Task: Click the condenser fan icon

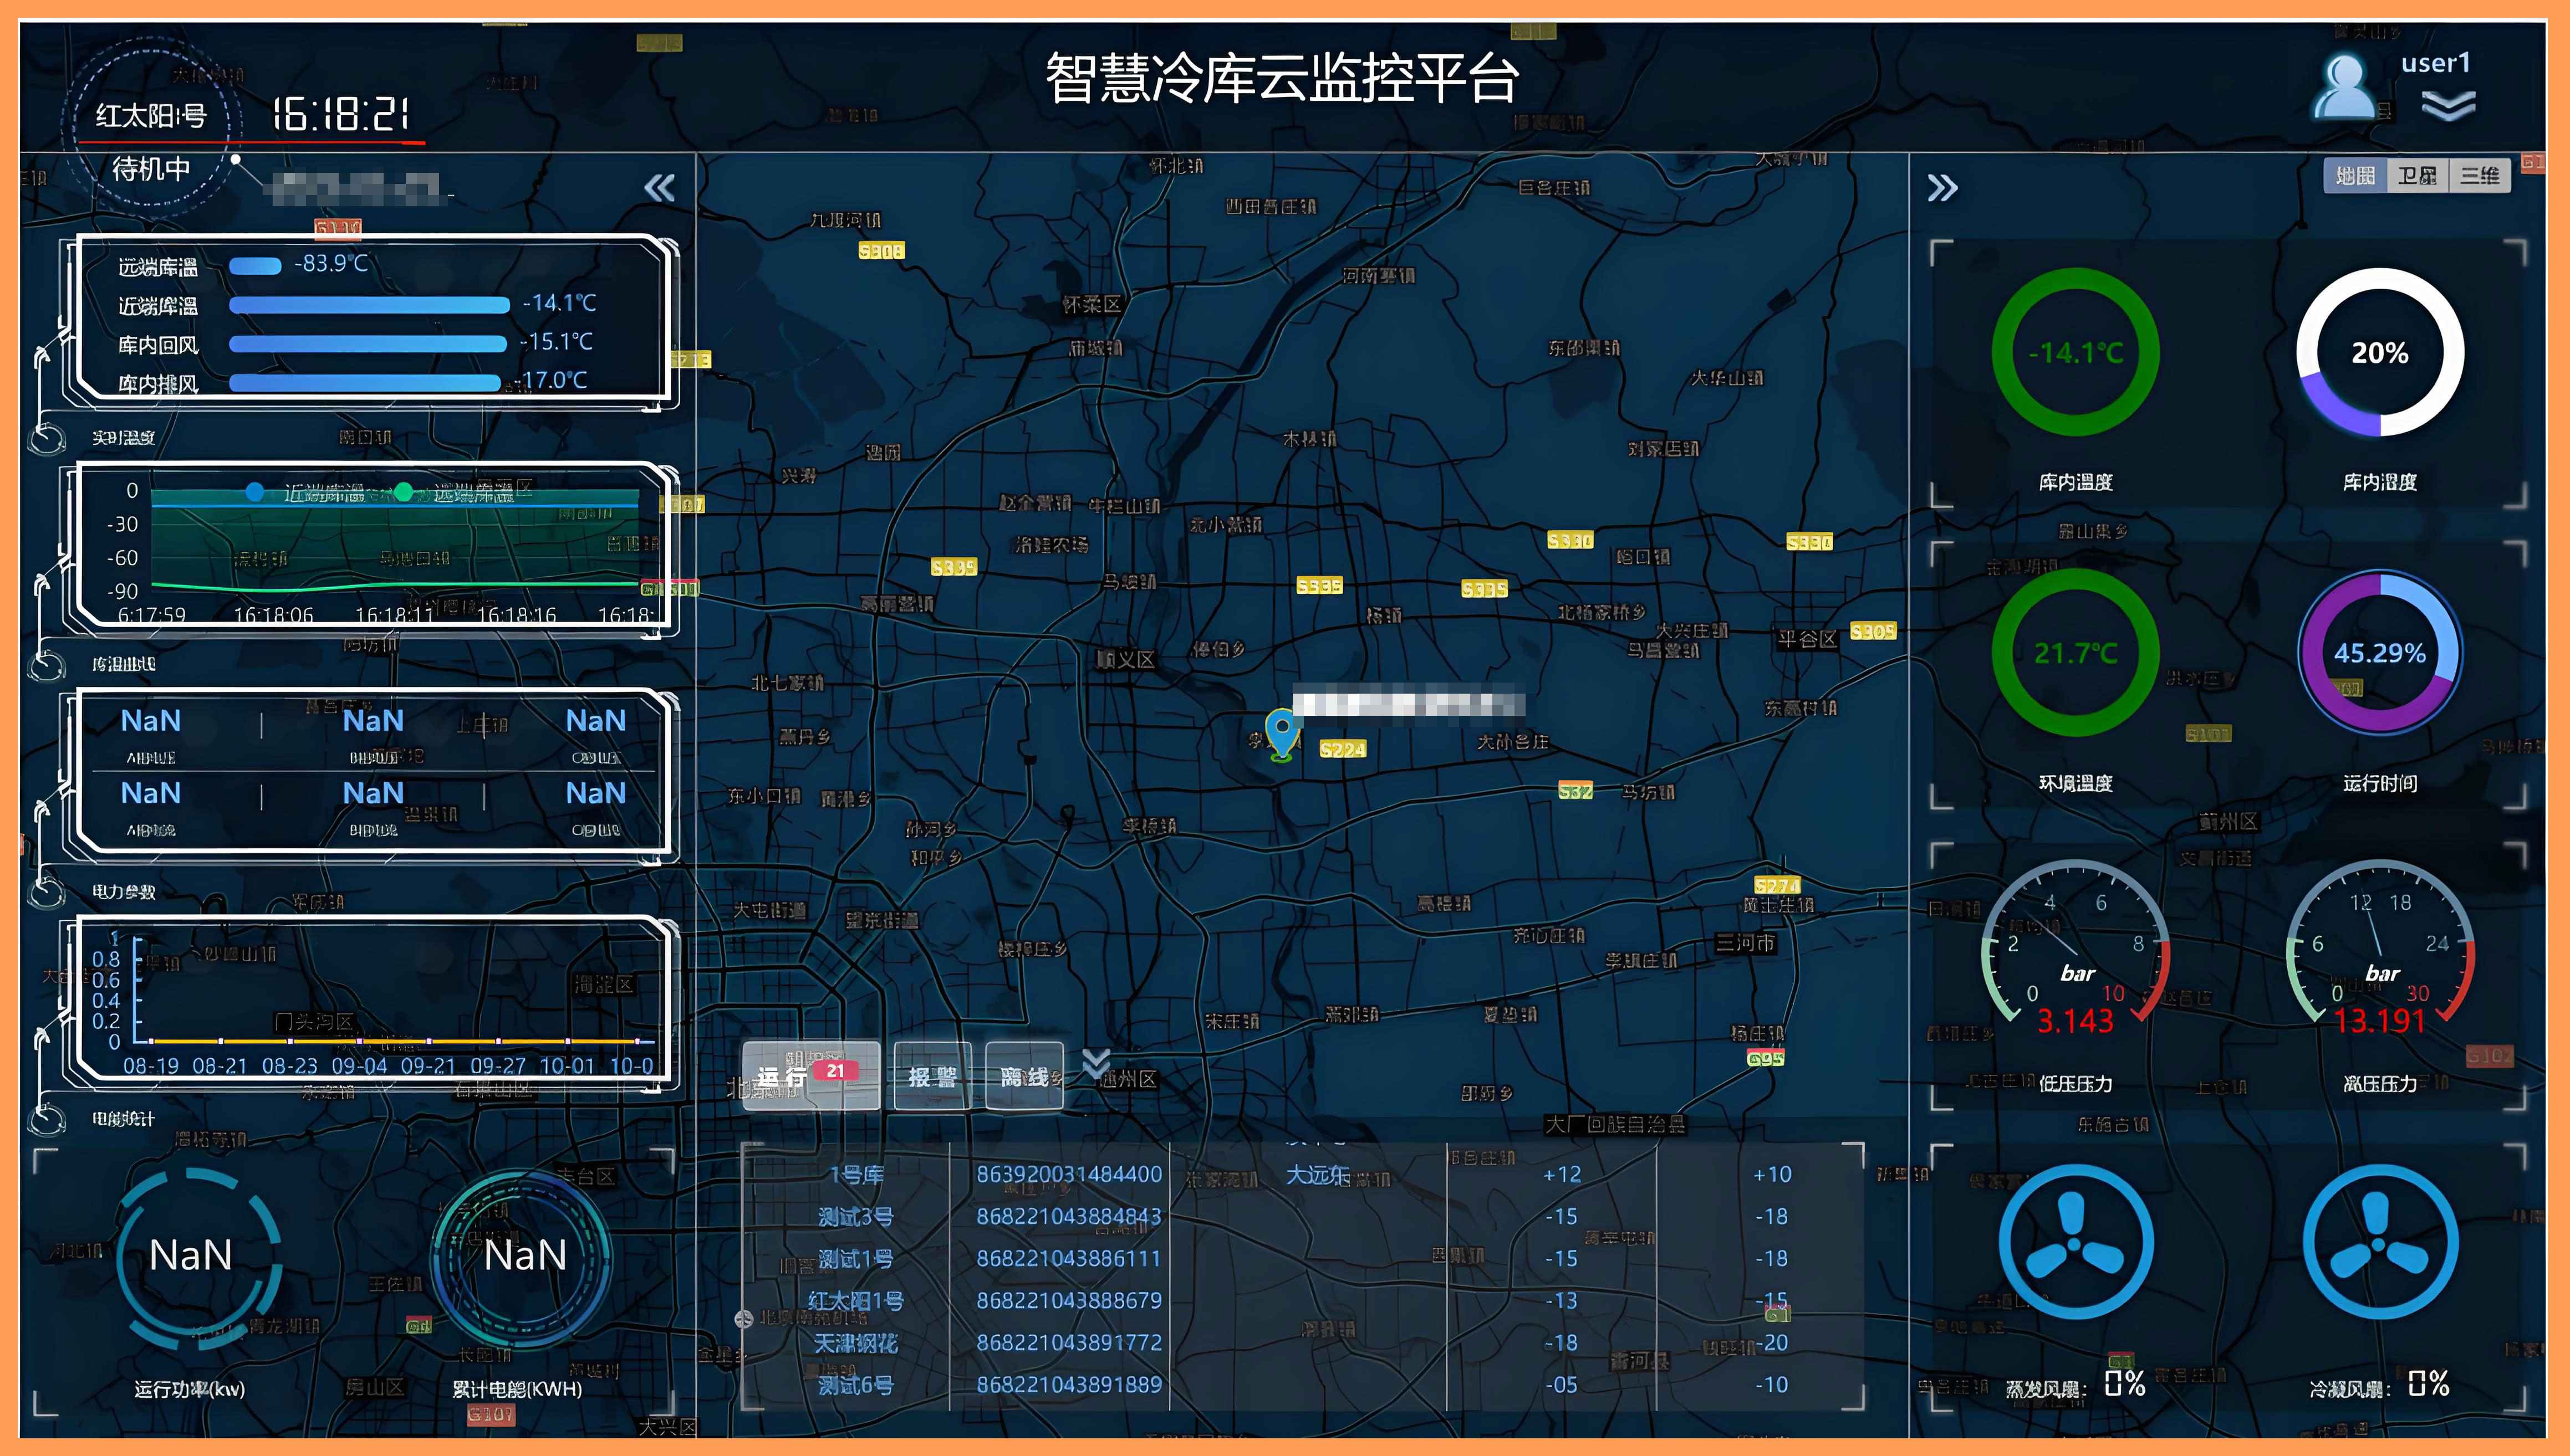Action: [2380, 1242]
